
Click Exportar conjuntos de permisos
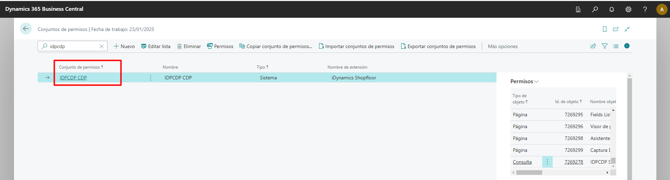[x=438, y=46]
